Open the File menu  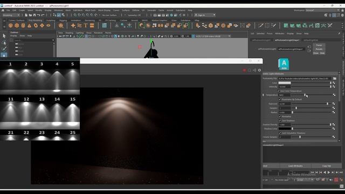[8, 10]
